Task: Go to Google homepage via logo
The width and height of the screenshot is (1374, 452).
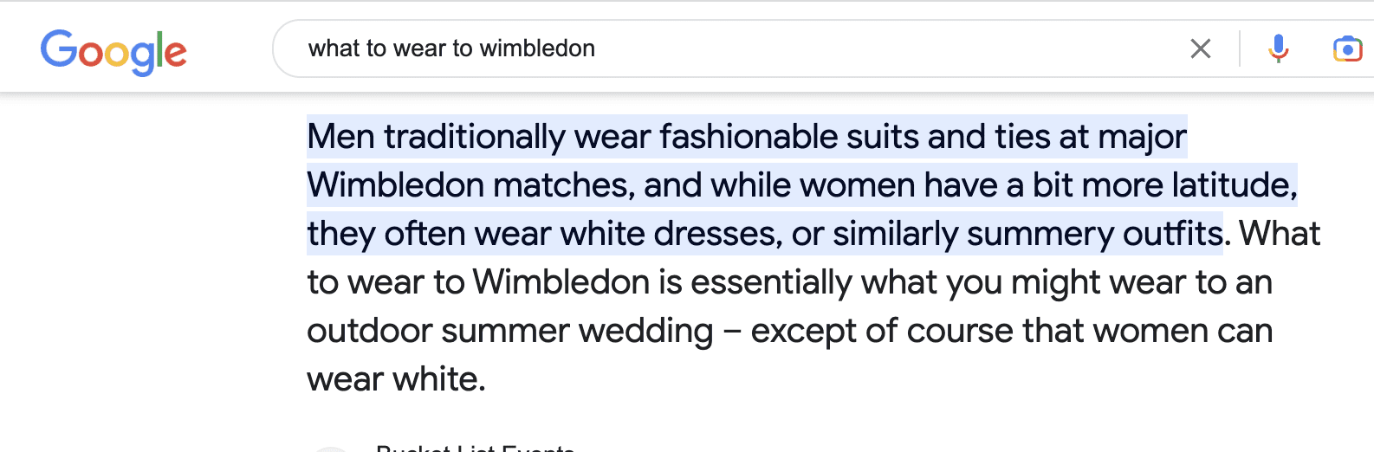Action: coord(113,51)
